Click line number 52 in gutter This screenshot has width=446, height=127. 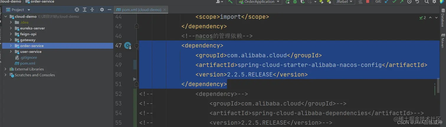pos(118,94)
